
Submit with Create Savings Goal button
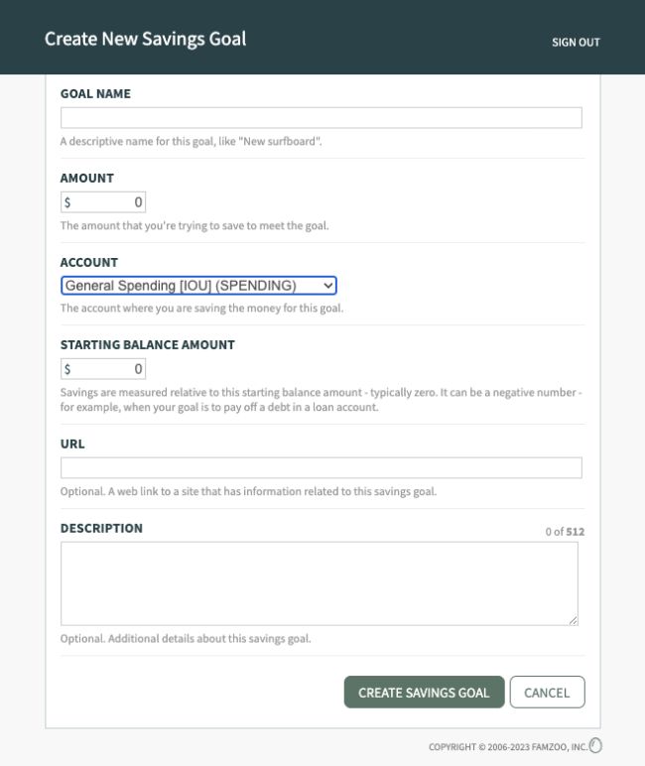tap(424, 692)
